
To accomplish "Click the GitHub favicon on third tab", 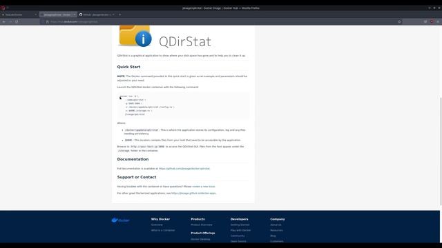I will pyautogui.click(x=81, y=14).
